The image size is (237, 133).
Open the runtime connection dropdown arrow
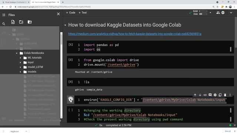(210, 13)
